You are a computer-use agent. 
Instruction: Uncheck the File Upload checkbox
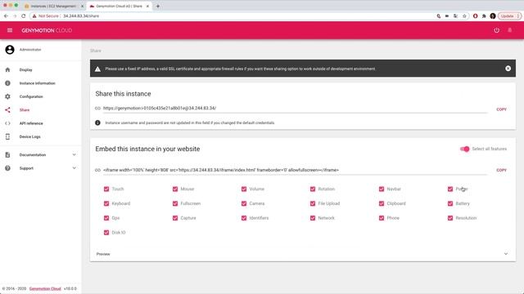[x=313, y=203]
